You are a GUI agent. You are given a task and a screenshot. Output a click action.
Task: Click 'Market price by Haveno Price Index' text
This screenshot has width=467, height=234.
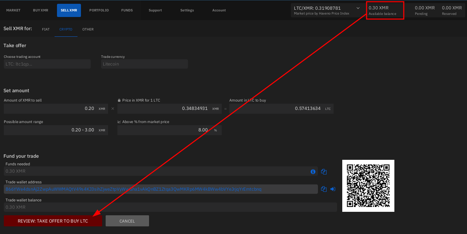coord(321,14)
